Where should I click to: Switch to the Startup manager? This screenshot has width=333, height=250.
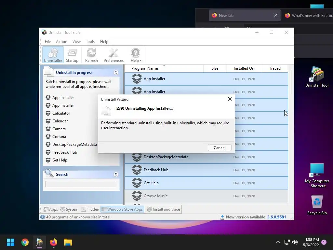tap(72, 55)
